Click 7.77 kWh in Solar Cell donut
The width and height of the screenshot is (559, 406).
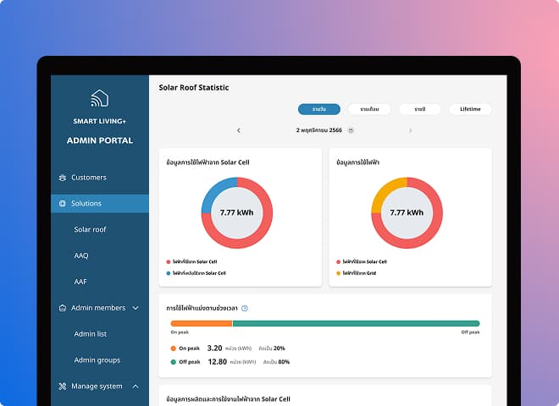click(236, 212)
